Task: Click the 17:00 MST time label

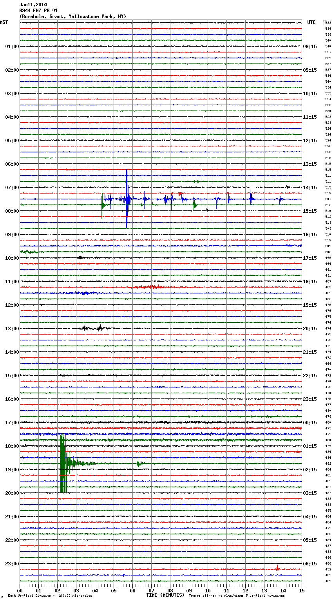Action: pyautogui.click(x=12, y=423)
